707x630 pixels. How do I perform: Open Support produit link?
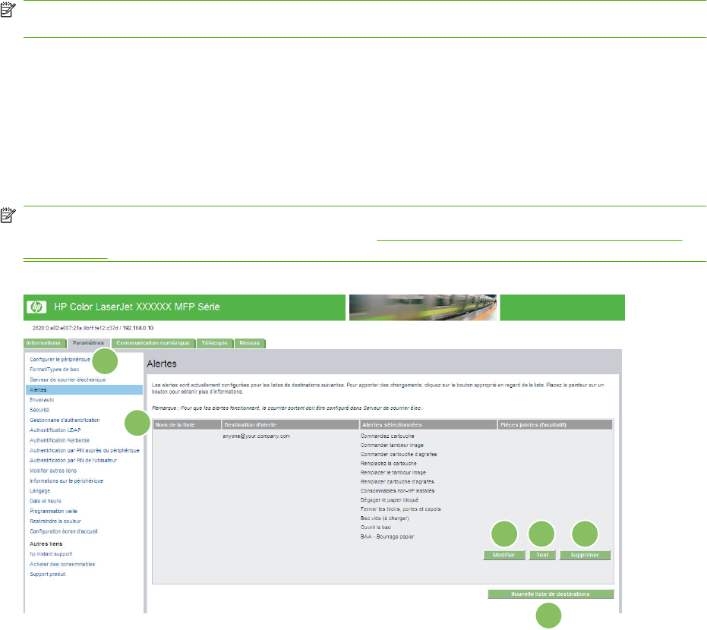(x=48, y=575)
